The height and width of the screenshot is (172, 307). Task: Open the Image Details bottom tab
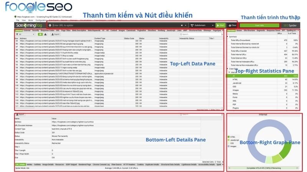48,165
